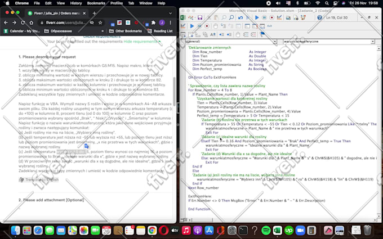Click the Save icon in VBA toolbar

click(x=200, y=19)
